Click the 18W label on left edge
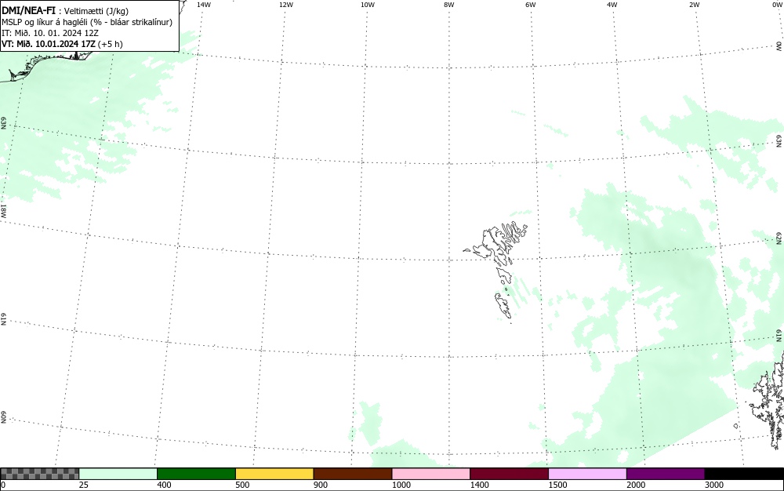Screen dimensions: 784x491 coord(3,210)
